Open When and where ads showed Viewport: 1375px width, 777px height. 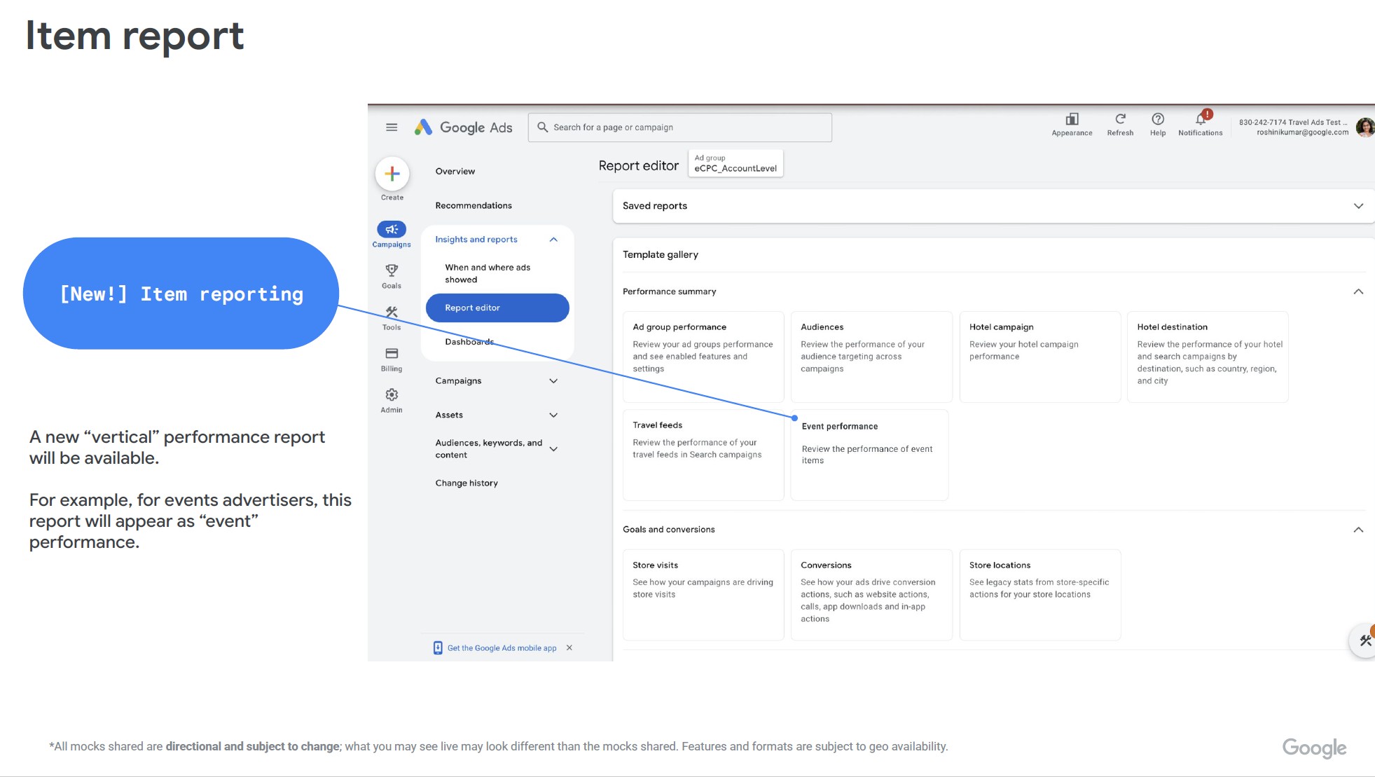pyautogui.click(x=488, y=274)
